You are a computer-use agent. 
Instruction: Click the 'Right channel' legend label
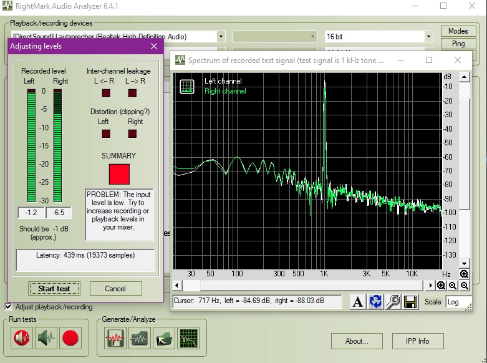(x=225, y=91)
